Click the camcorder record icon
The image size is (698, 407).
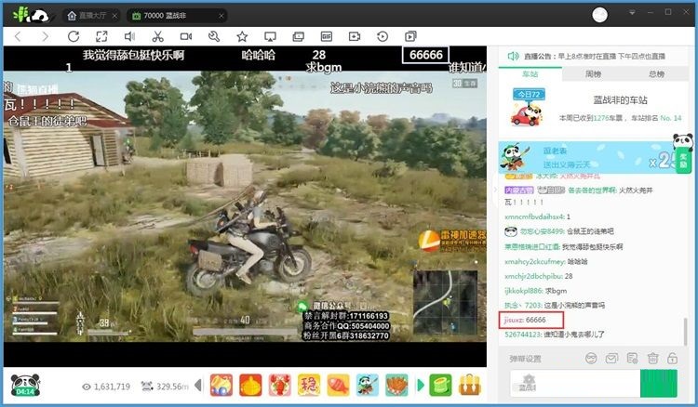185,36
